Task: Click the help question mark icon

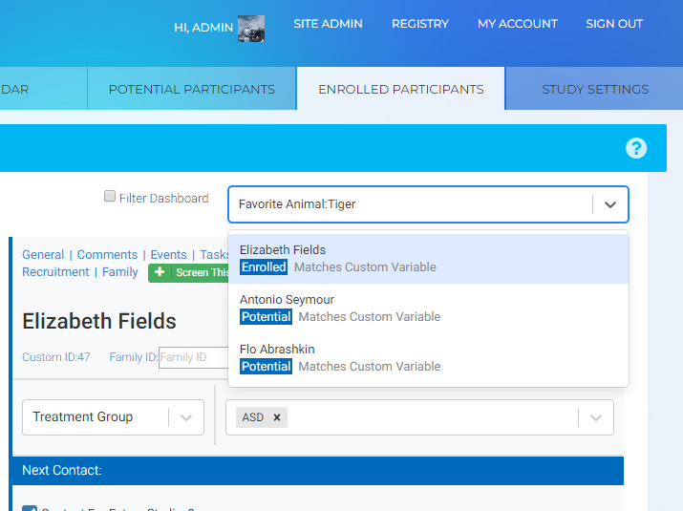Action: pos(636,148)
